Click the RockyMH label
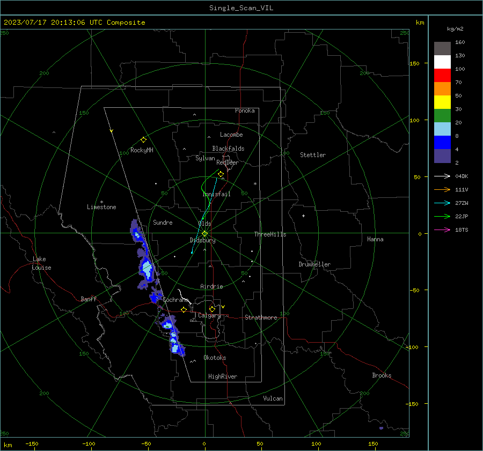The image size is (483, 451). (x=142, y=150)
